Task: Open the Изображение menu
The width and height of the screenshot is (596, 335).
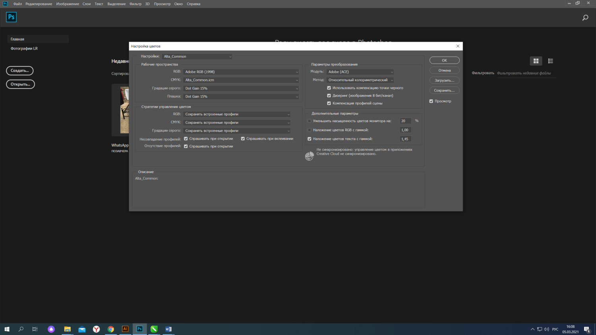Action: coord(68,4)
